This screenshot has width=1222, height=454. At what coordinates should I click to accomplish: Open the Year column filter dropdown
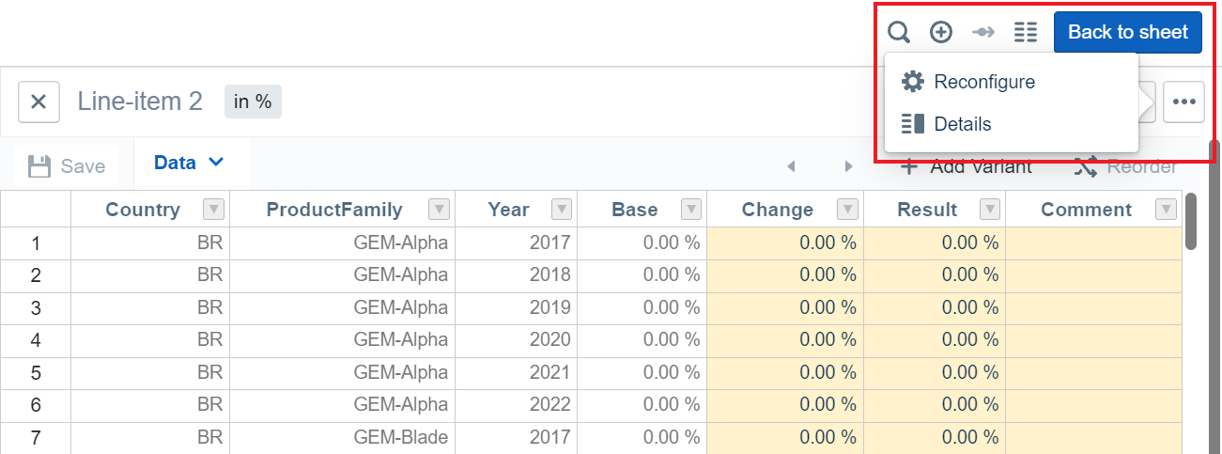pyautogui.click(x=562, y=210)
